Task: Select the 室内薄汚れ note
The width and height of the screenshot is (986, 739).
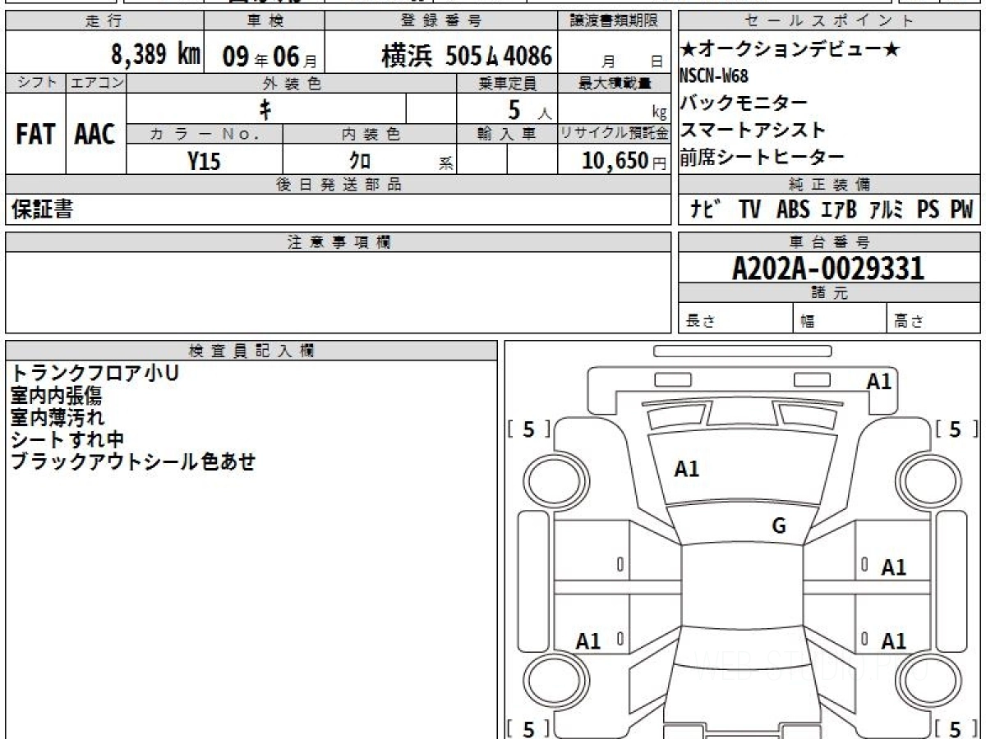Action: coord(57,417)
